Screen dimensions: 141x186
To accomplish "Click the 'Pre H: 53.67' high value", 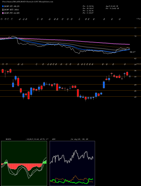I will point(88,8).
